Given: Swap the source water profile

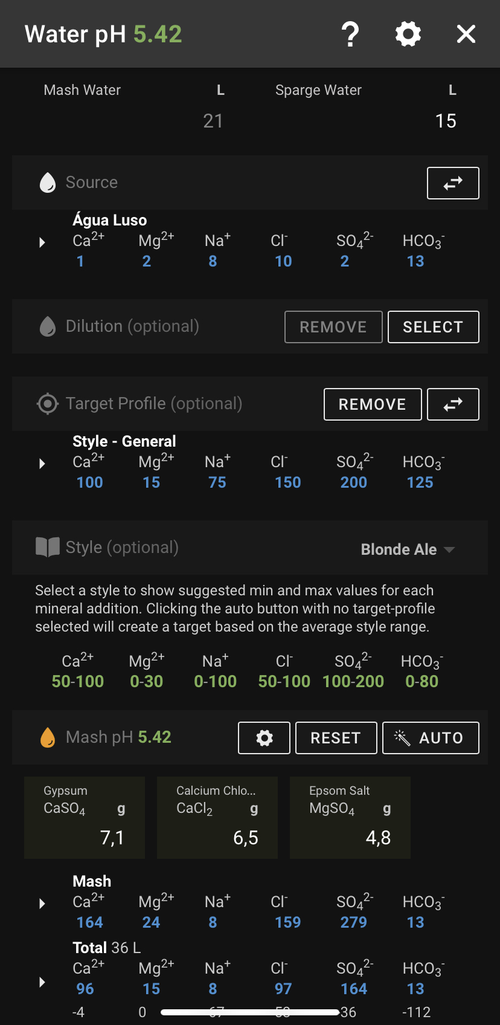Looking at the screenshot, I should (453, 183).
